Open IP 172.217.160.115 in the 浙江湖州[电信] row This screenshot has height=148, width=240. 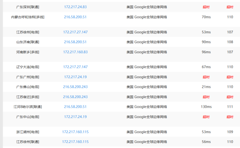pyautogui.click(x=75, y=132)
